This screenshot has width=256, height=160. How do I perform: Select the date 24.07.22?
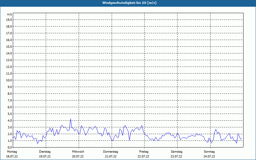(x=209, y=156)
